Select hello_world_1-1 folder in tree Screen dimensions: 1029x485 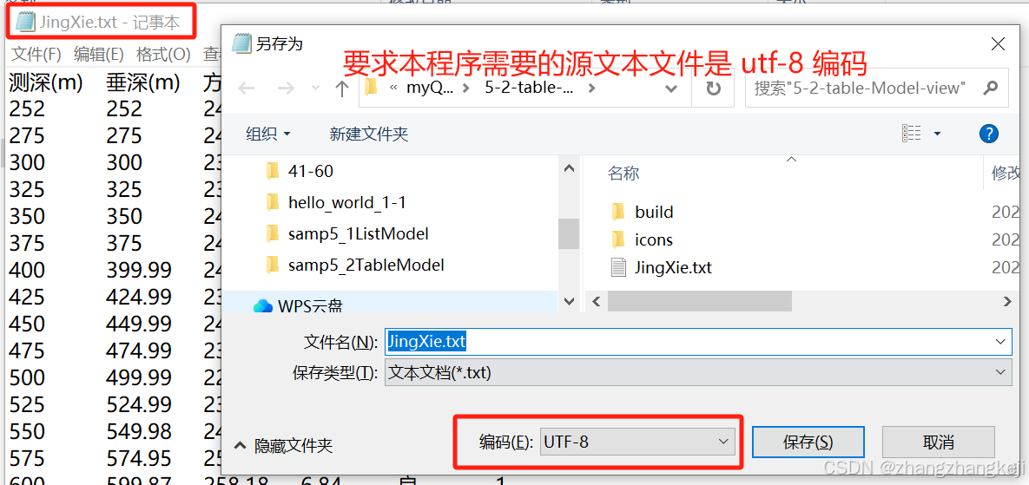[346, 202]
